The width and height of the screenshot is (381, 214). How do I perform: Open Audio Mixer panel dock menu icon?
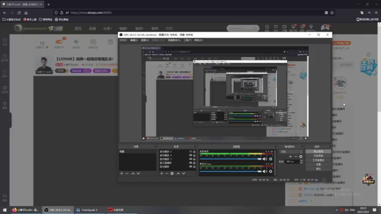[275, 146]
